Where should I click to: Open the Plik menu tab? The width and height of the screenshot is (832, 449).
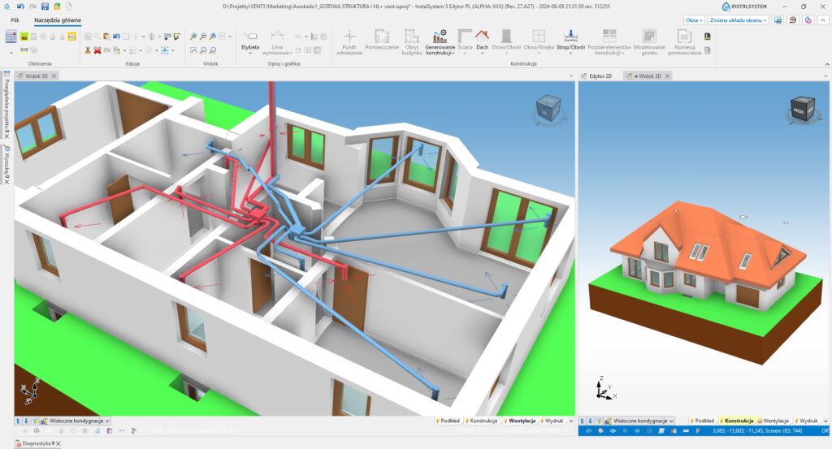(15, 19)
